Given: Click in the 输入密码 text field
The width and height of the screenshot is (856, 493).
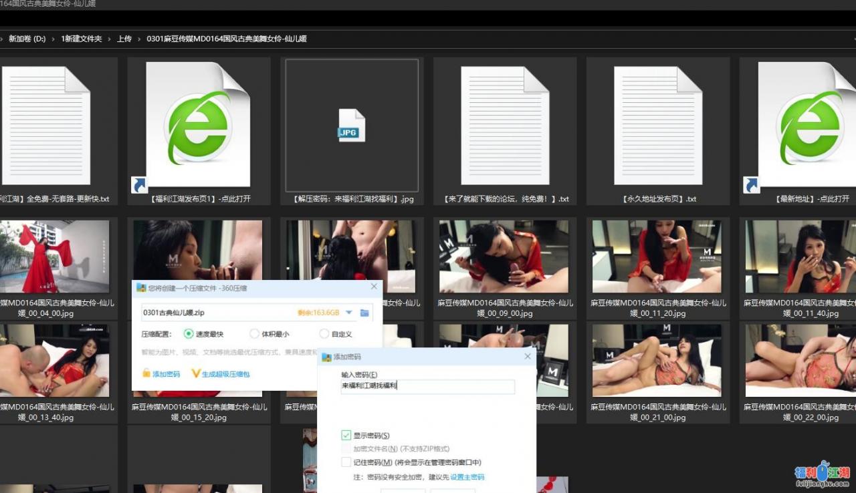Looking at the screenshot, I should 428,386.
